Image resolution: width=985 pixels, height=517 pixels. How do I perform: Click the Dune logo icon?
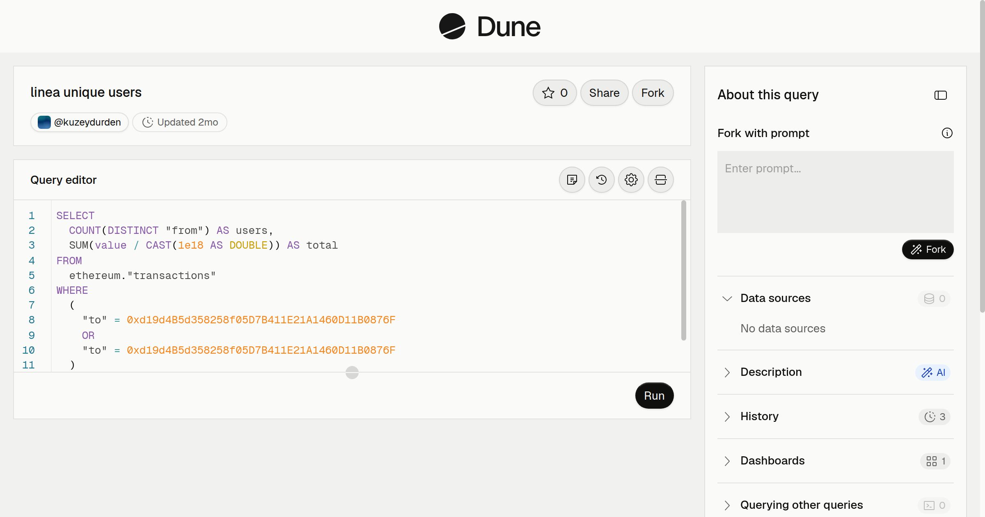tap(452, 26)
